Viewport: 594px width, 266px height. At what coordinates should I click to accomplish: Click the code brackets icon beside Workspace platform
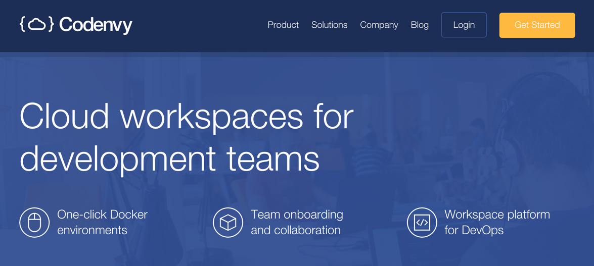tap(422, 223)
